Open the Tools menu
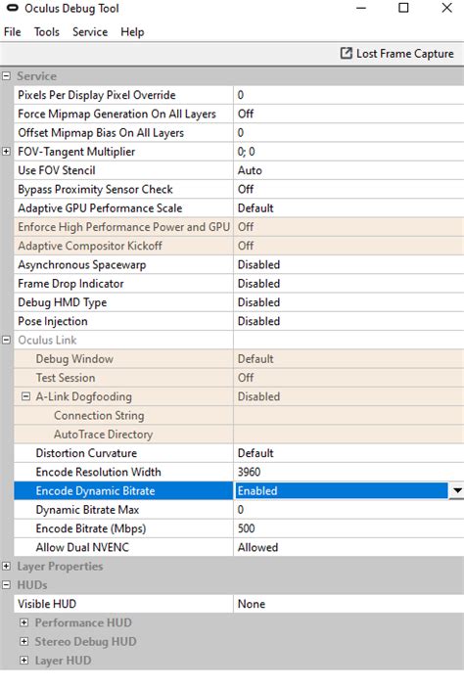 pos(47,32)
